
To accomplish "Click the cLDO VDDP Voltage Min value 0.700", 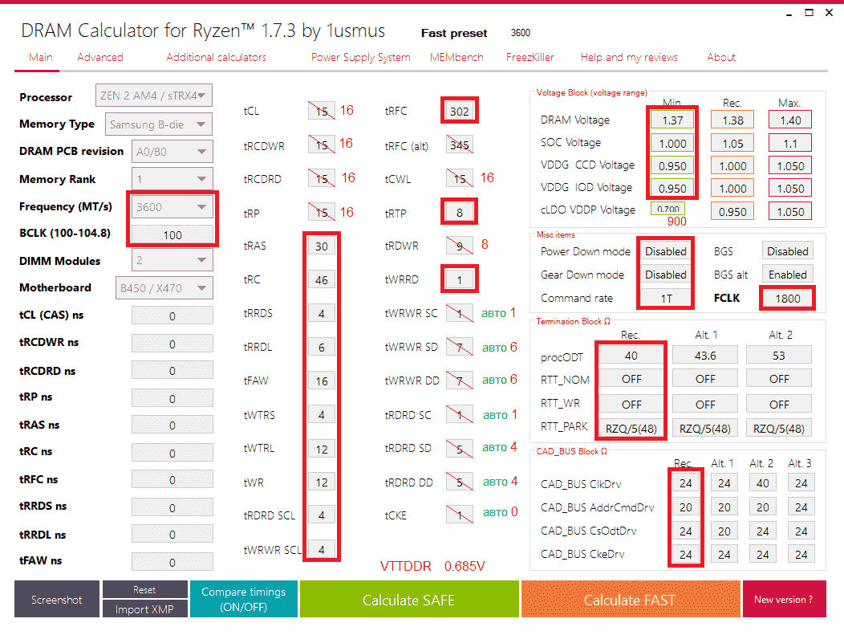I will point(667,209).
